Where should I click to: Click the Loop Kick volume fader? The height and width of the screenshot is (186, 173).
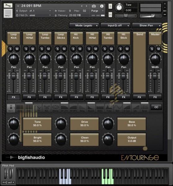(x=13, y=76)
